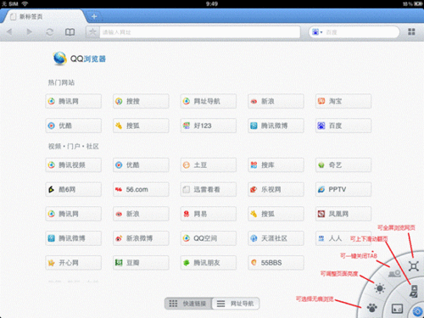
Task: Tap the up-down page flip icon
Action: click(x=414, y=291)
